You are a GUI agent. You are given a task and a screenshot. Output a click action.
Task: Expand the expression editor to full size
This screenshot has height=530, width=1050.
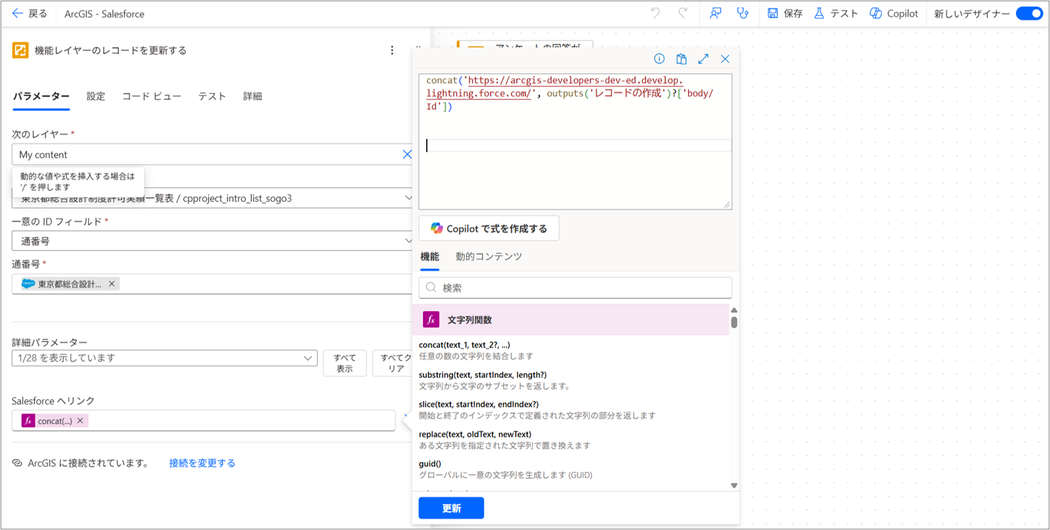coord(704,59)
